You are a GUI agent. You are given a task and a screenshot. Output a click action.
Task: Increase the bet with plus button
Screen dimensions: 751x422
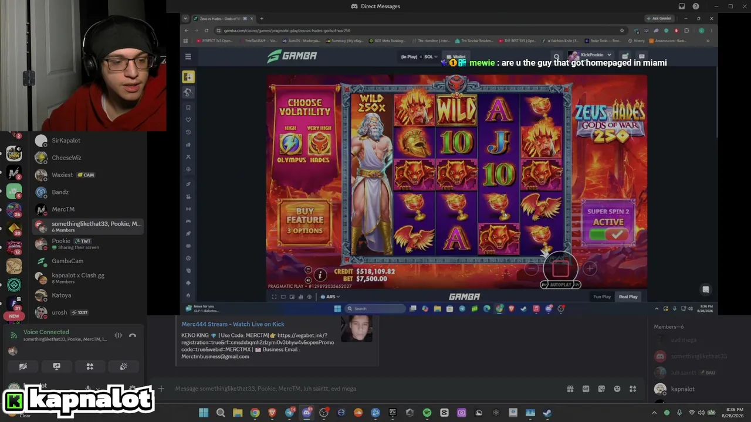[589, 268]
